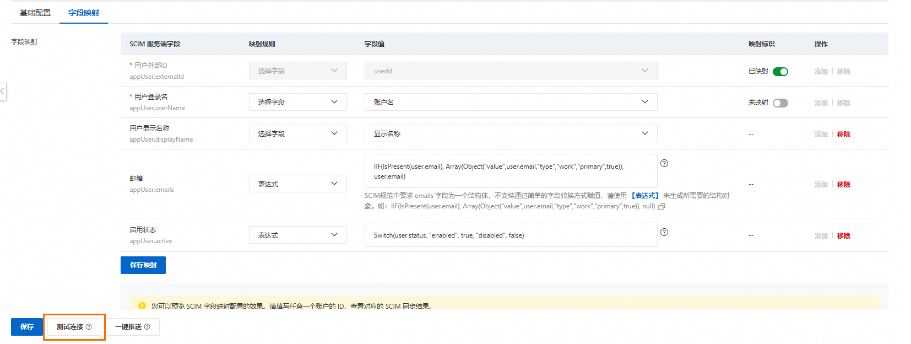Viewport: 911px width, 344px height.
Task: Click 映射标识 column header
Action: click(762, 44)
